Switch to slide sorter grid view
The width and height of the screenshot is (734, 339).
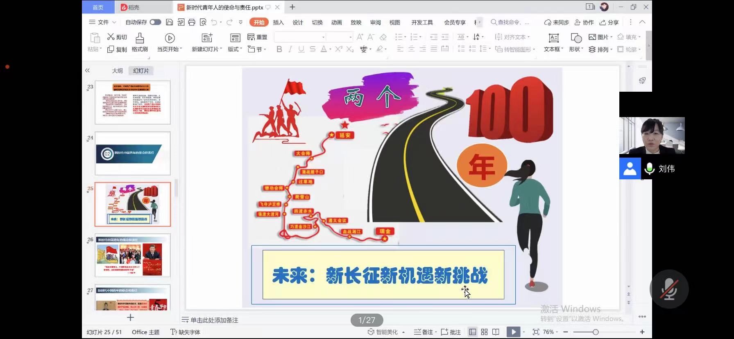(484, 332)
